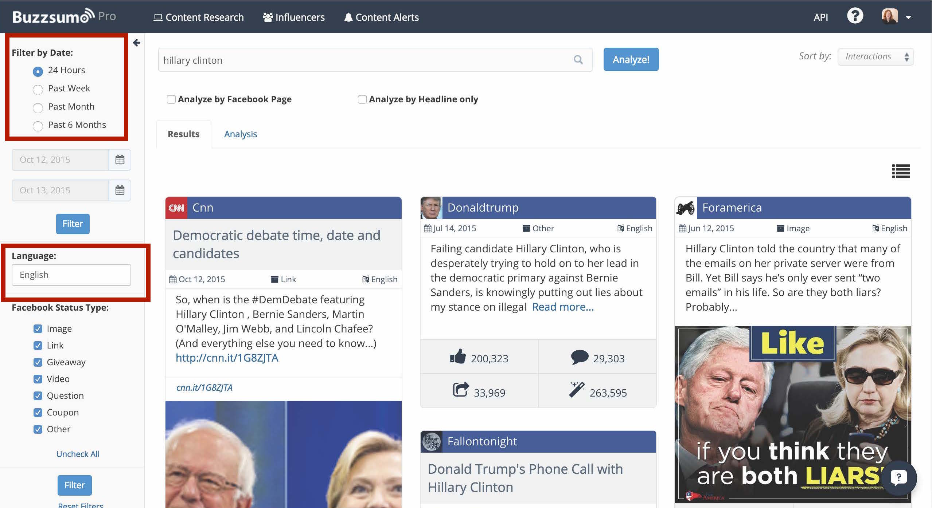Click Reset Filters link
This screenshot has height=508, width=932.
point(81,505)
